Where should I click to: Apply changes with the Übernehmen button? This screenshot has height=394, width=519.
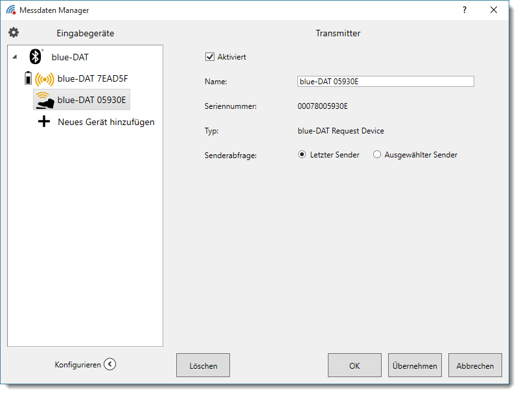(x=415, y=365)
